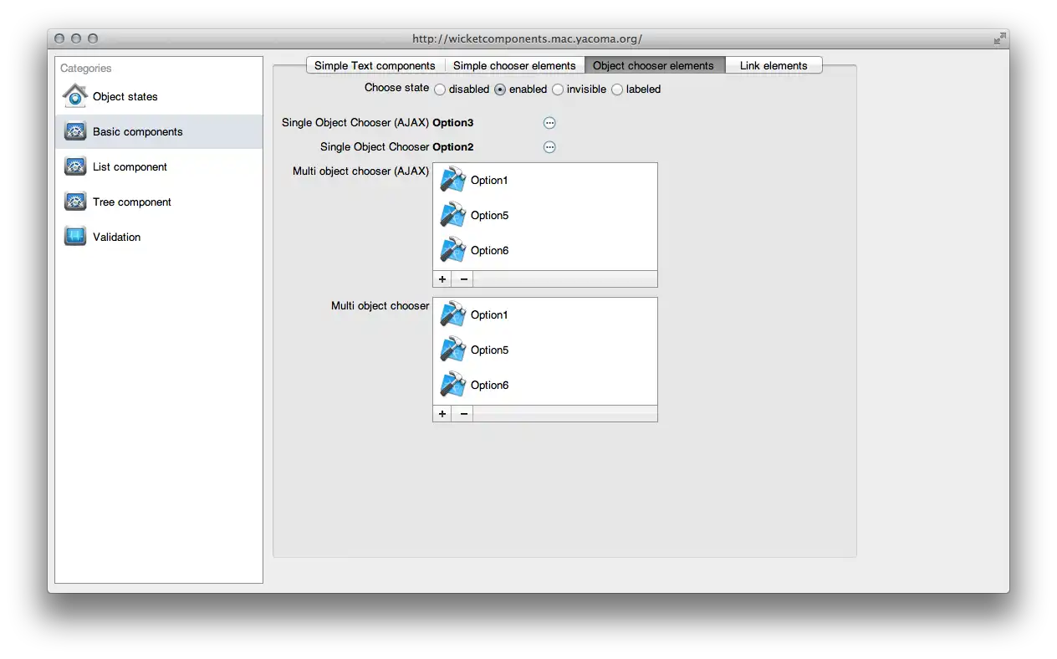
Task: Click the window title URL text
Action: click(x=527, y=38)
